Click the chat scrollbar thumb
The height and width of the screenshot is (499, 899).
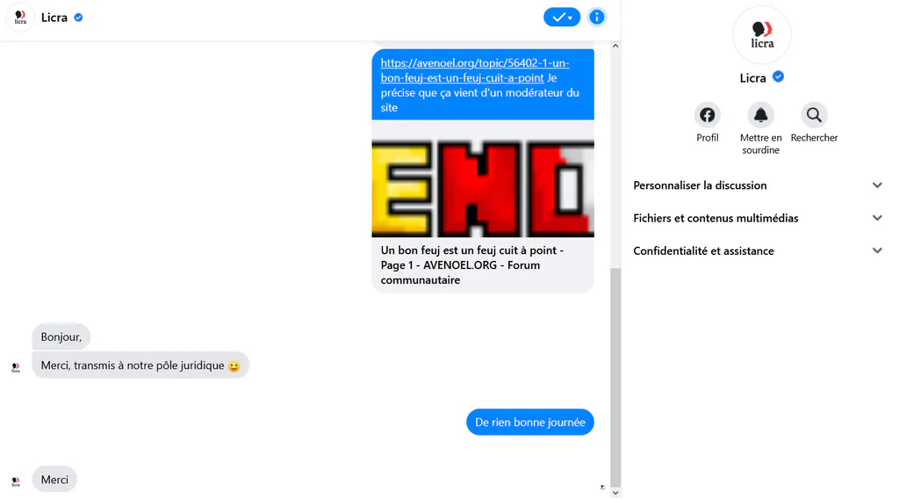tap(615, 377)
